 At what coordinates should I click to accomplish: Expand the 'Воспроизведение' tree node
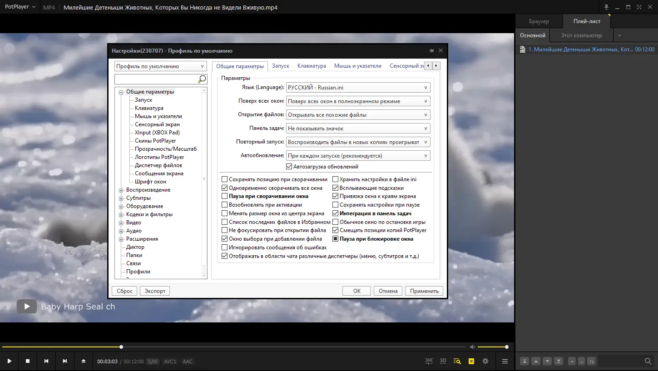point(121,190)
